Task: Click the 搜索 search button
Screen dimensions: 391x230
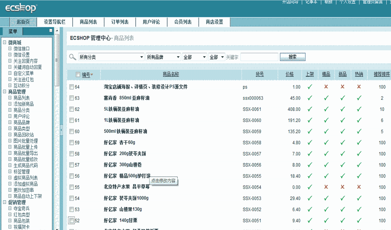Action: tap(292, 57)
